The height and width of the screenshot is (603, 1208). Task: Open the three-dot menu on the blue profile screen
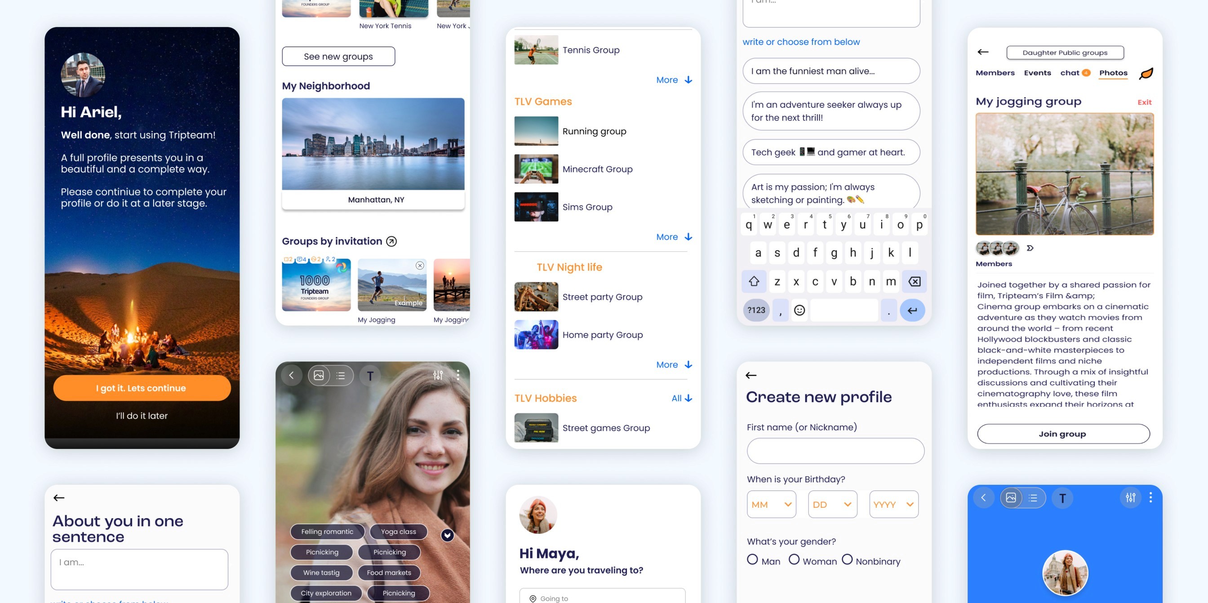(x=1150, y=497)
